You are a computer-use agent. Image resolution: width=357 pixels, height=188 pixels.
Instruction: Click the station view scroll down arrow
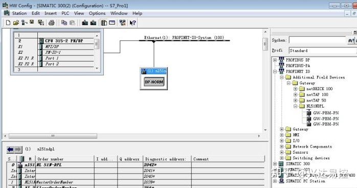point(265,130)
